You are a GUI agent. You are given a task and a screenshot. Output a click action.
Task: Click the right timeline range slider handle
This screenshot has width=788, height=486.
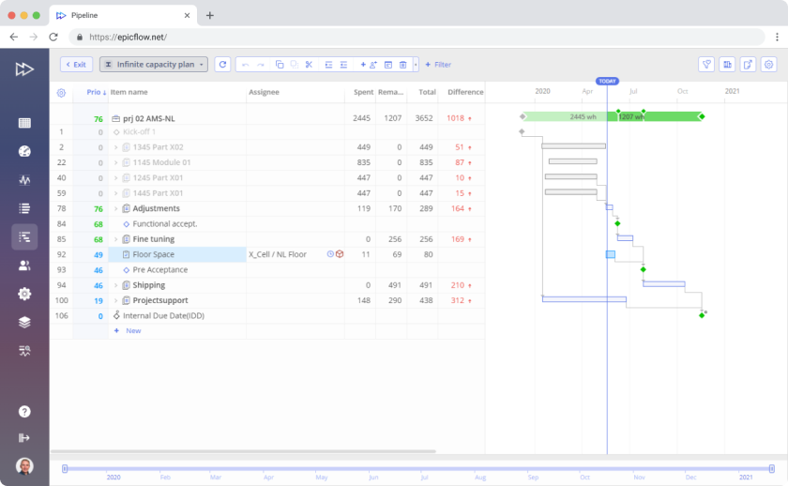point(771,469)
